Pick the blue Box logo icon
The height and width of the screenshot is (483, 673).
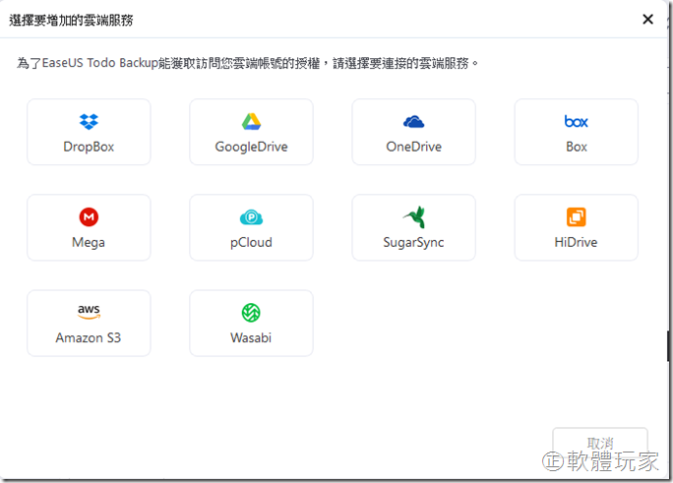[576, 122]
